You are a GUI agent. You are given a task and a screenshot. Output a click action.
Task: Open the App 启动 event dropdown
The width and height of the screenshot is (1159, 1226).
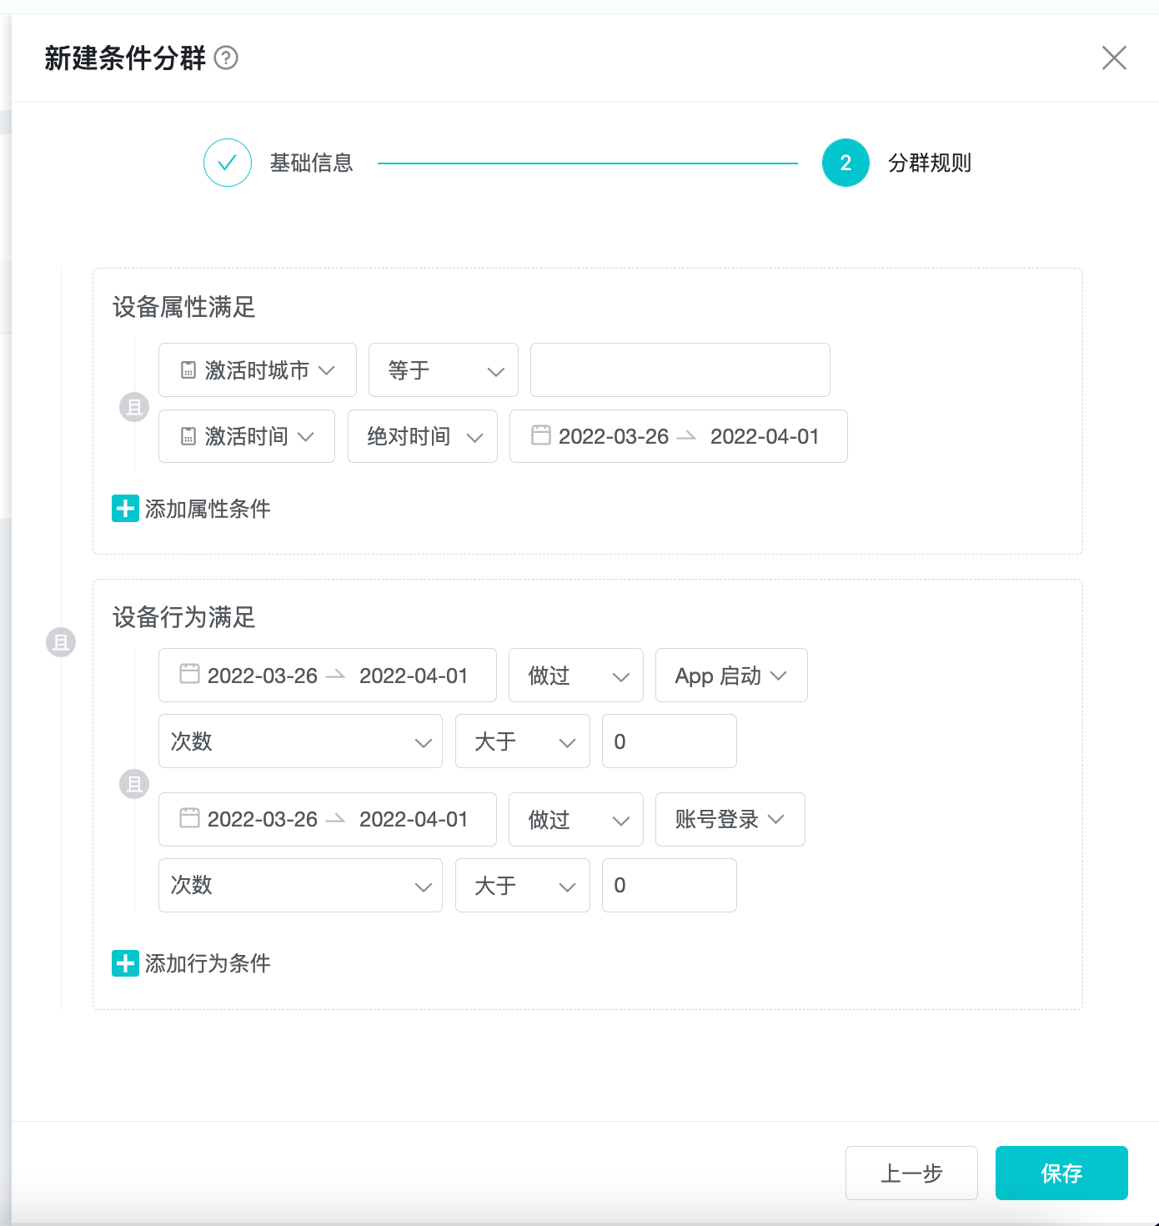click(x=730, y=675)
